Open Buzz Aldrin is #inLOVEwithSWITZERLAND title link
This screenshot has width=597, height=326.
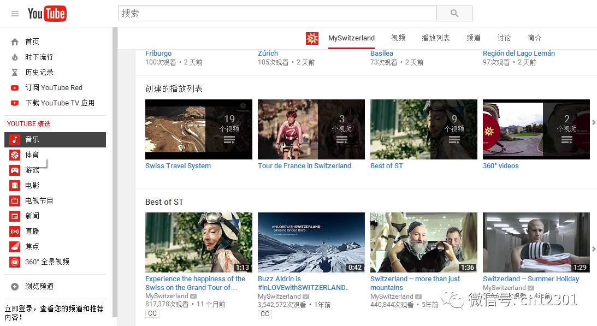click(303, 283)
